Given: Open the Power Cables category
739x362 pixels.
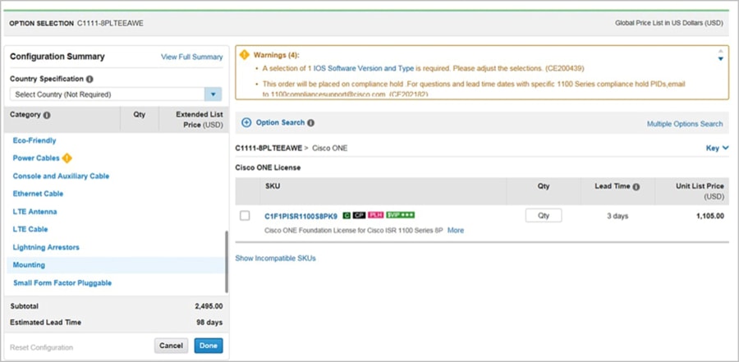Looking at the screenshot, I should tap(36, 158).
